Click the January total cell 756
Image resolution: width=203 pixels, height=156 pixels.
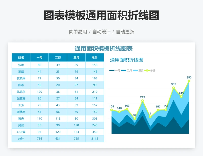(x=40, y=139)
